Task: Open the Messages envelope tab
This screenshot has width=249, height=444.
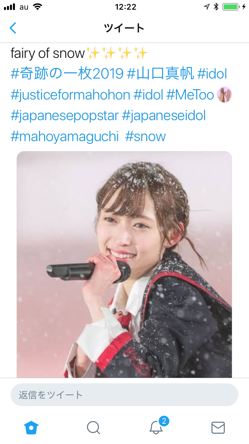Action: point(218,427)
